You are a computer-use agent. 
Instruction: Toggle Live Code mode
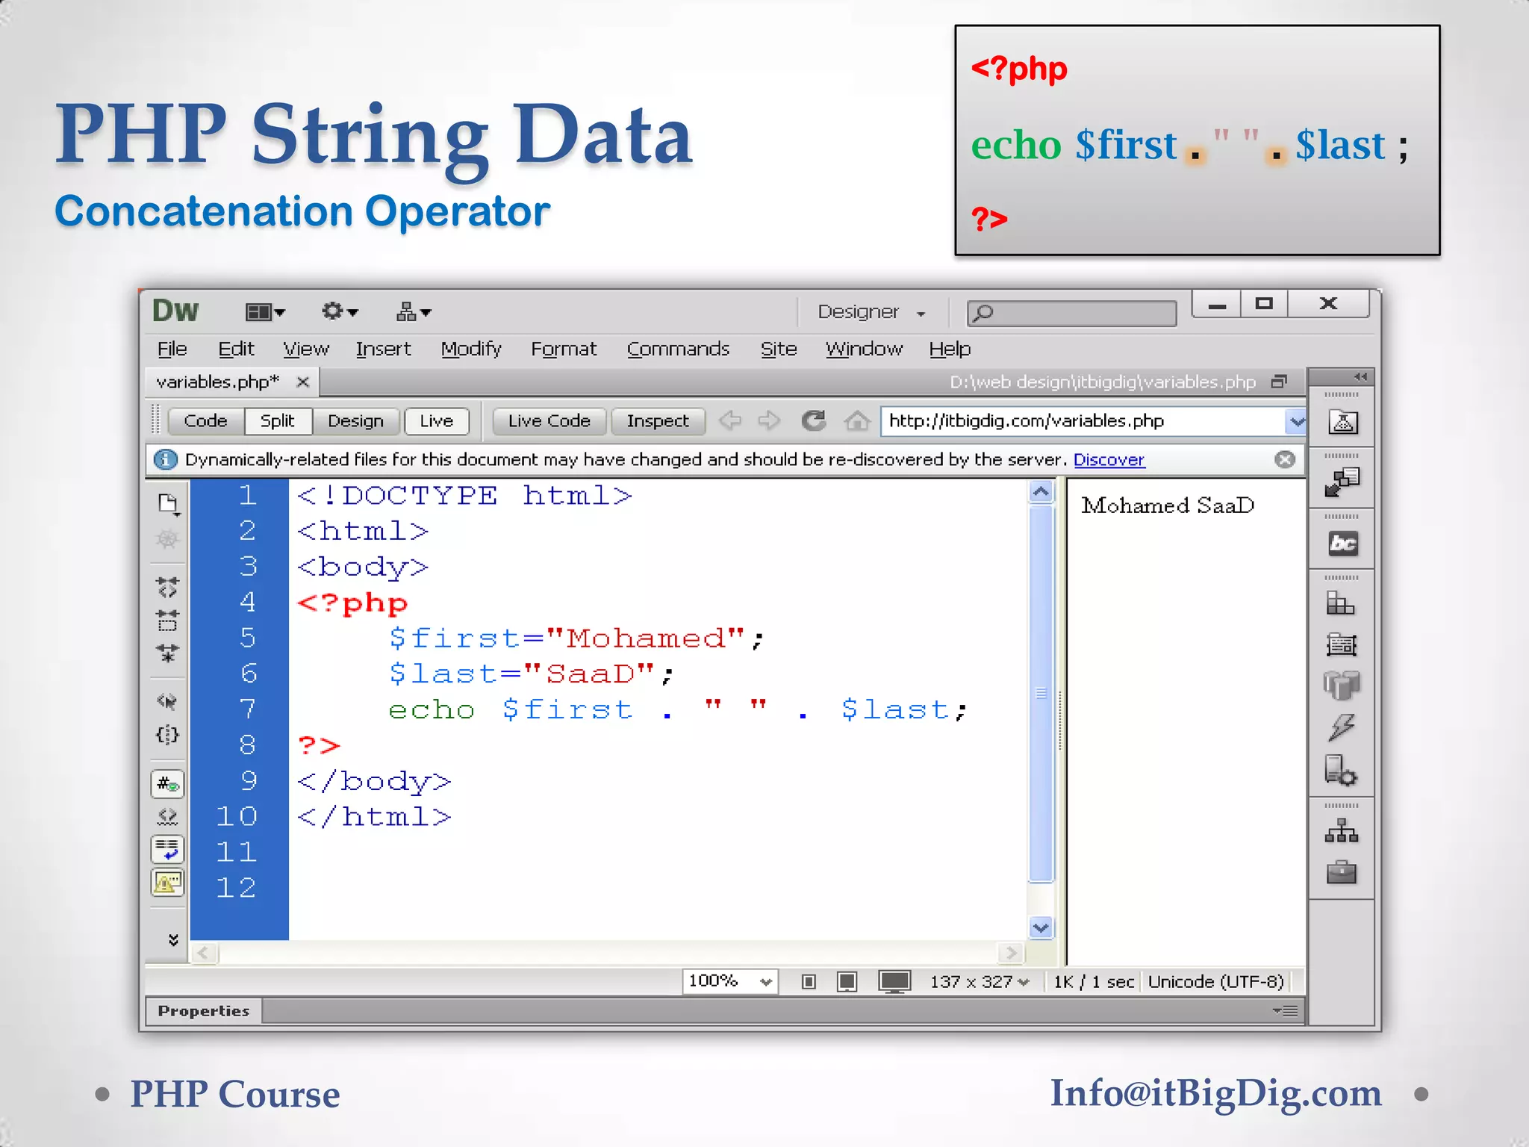click(x=549, y=420)
